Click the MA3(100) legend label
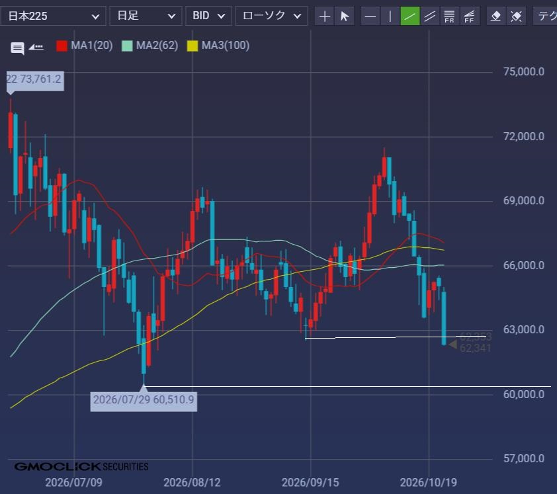This screenshot has height=494, width=557. click(225, 46)
